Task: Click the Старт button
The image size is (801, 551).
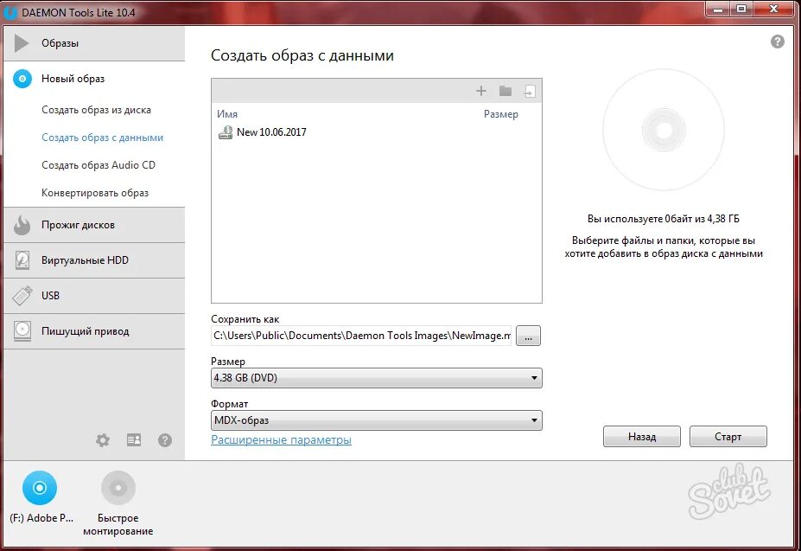Action: [x=728, y=437]
